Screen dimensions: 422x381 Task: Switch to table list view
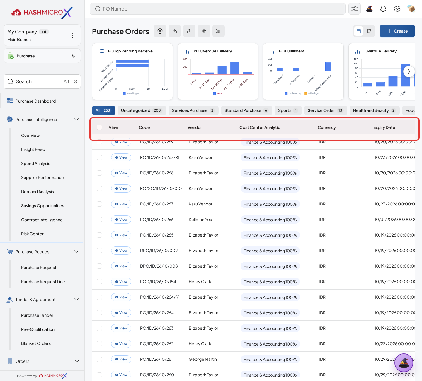click(359, 31)
